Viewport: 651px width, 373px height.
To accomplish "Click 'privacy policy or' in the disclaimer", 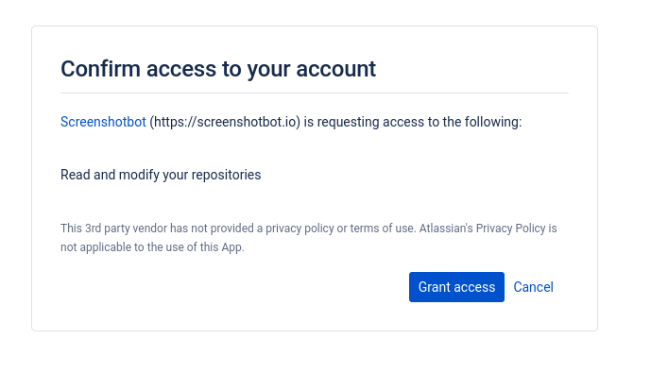I will [306, 229].
